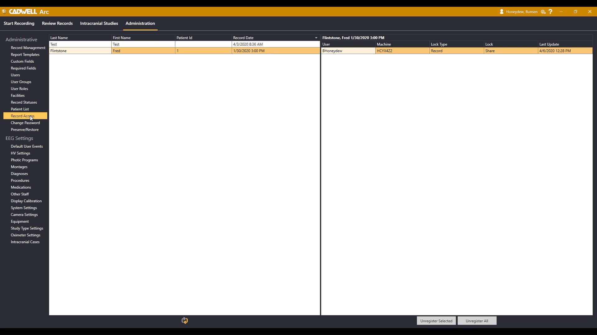This screenshot has height=335, width=597.
Task: Open the Users administration page
Action: point(15,75)
